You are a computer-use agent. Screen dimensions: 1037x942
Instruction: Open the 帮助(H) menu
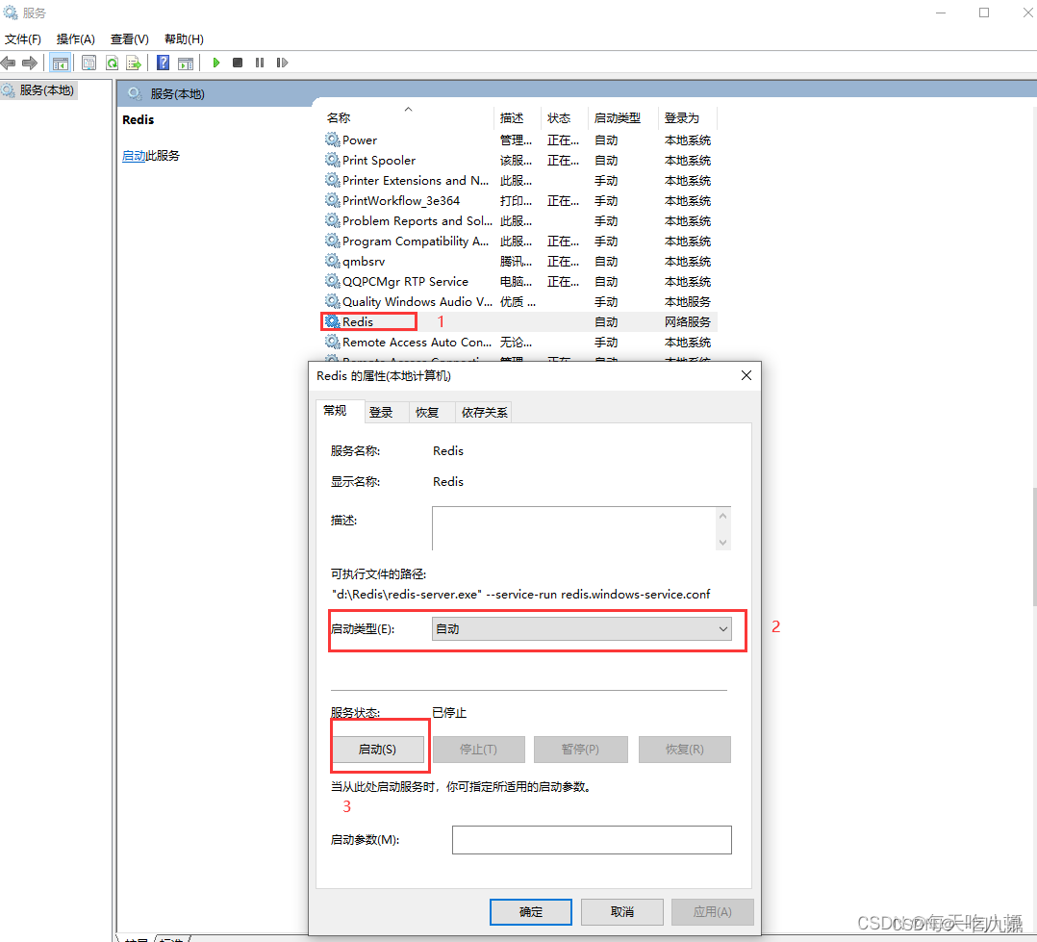(184, 39)
